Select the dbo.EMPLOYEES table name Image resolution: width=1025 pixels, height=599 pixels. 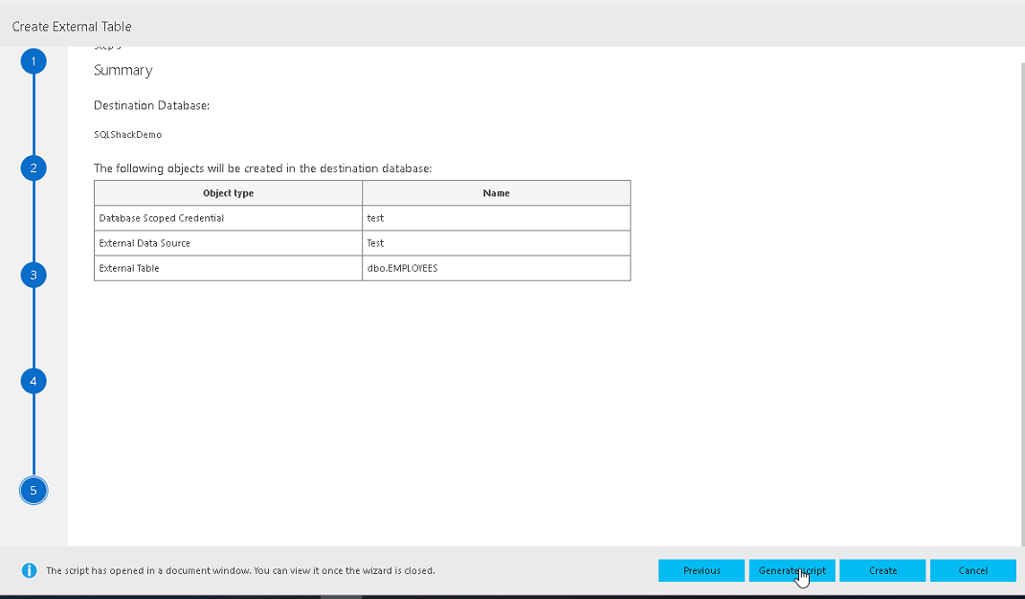[x=402, y=268]
